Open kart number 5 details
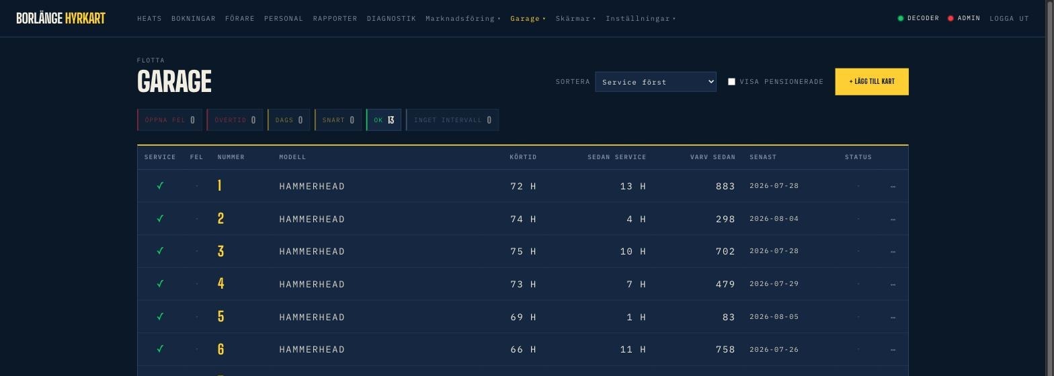Viewport: 1054px width, 376px height. tap(220, 317)
